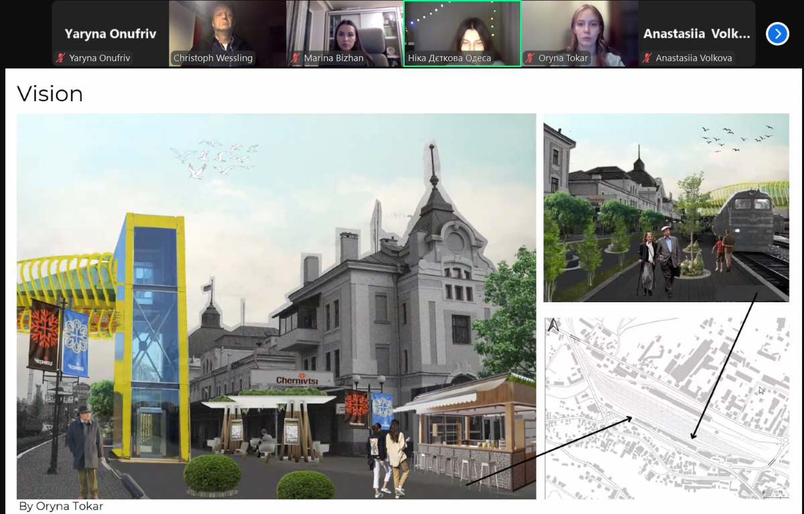
Task: Click the Christoph Wessling name label
Action: (x=213, y=58)
